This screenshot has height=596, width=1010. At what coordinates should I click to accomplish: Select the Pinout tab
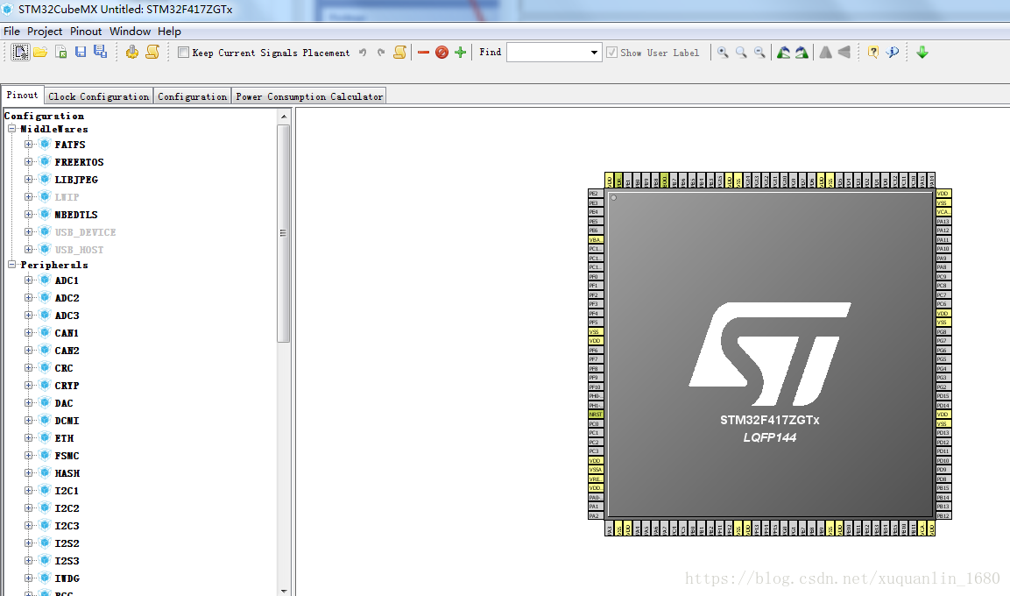click(22, 95)
